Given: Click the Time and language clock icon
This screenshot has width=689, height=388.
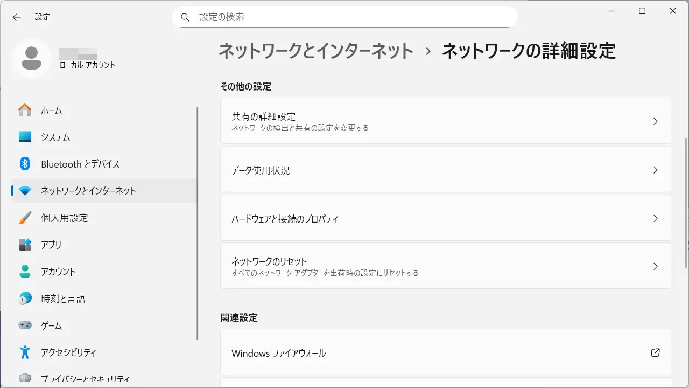Looking at the screenshot, I should click(x=25, y=299).
